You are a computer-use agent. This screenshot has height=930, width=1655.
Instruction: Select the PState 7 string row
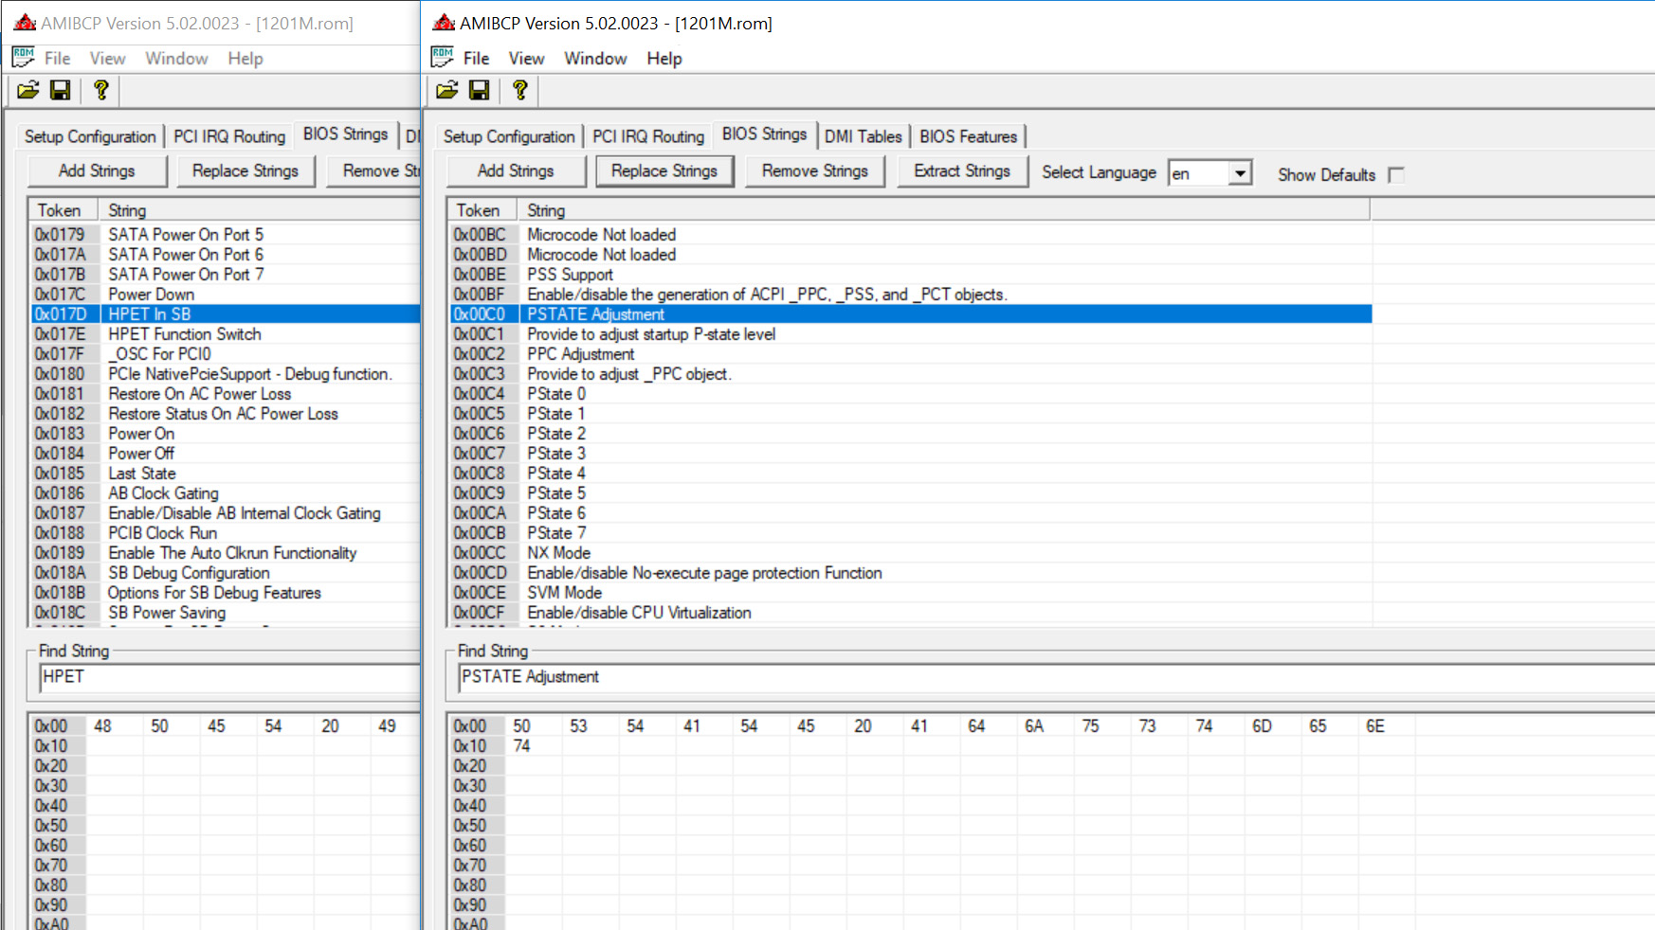coord(911,533)
